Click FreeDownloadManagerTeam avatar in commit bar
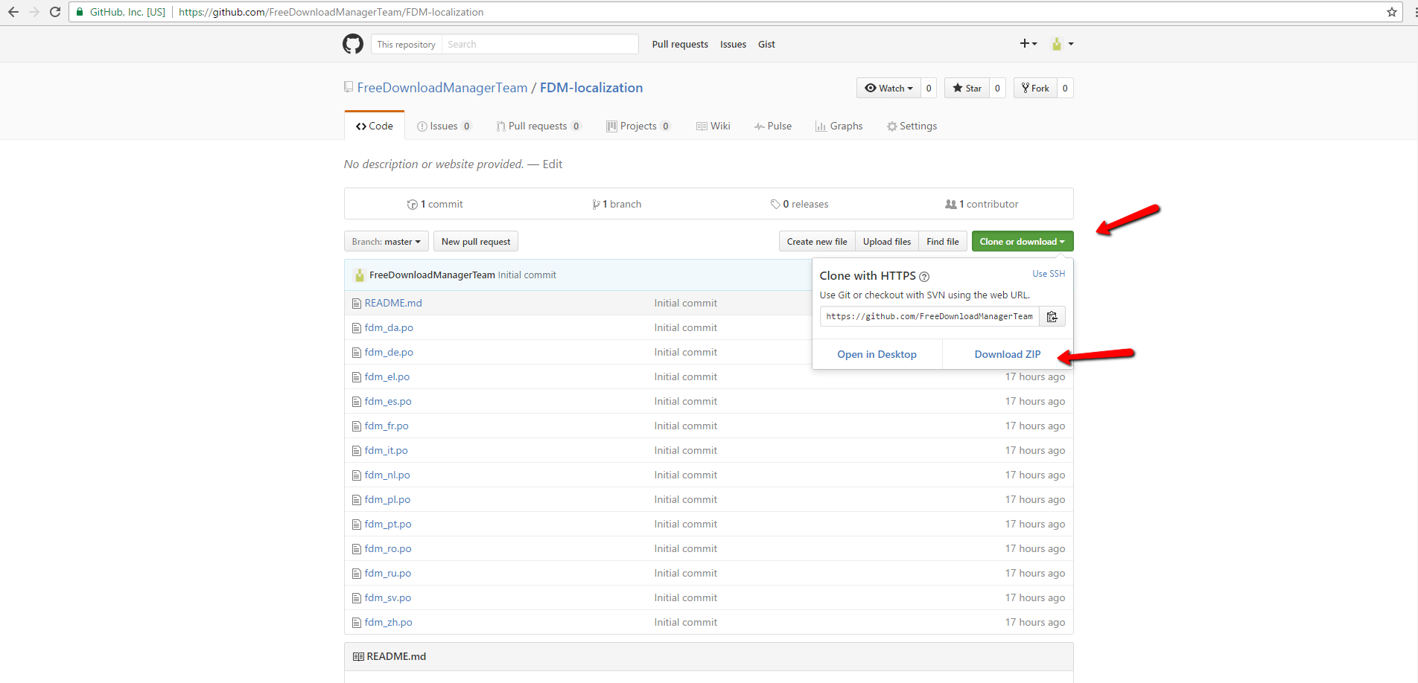Image resolution: width=1418 pixels, height=683 pixels. (359, 275)
